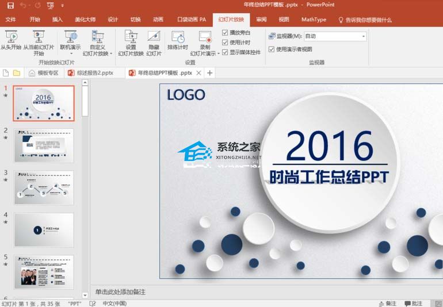Click the Save icon in quick access toolbar
Viewport: 443px width, 307px height.
10,5
